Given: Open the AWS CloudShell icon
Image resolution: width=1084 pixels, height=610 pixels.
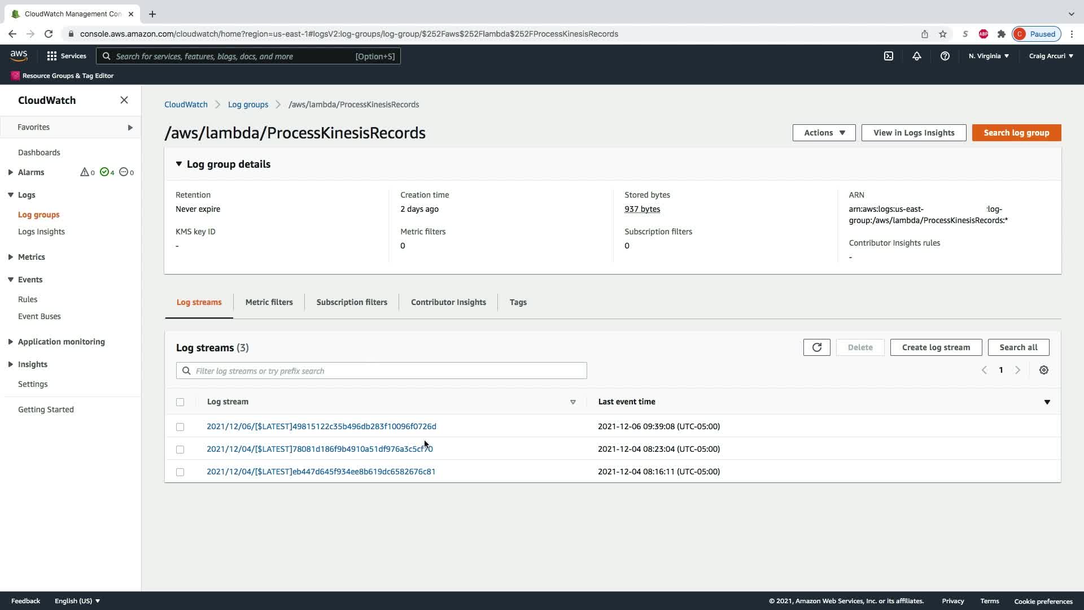Looking at the screenshot, I should coord(888,56).
